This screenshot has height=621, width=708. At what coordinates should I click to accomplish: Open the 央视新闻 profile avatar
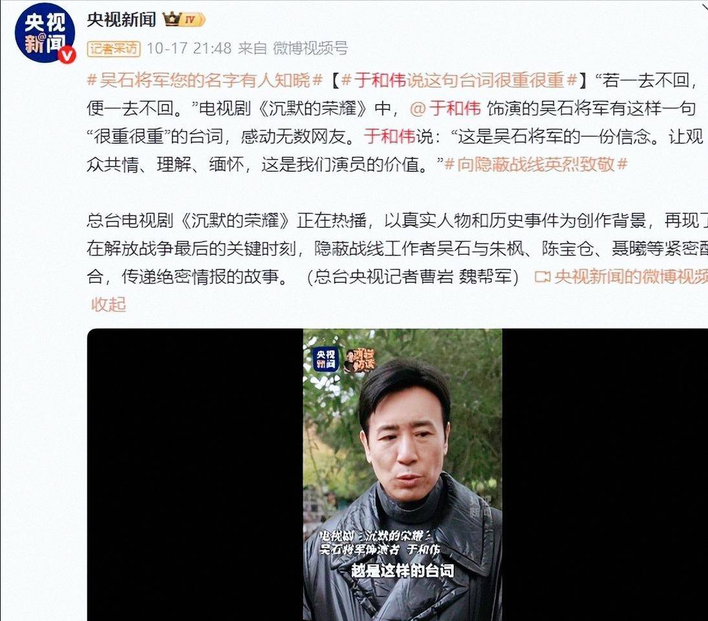pos(44,33)
